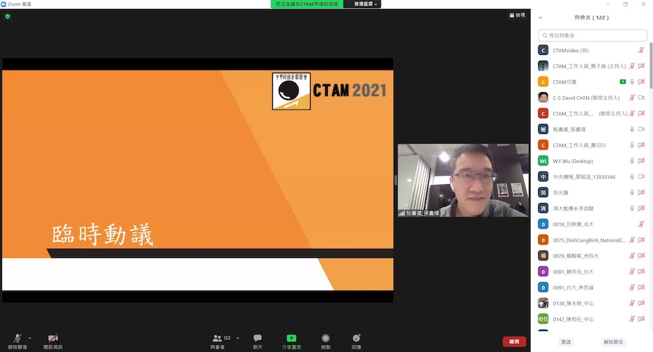Viewport: 653px width, 352px height.
Task: Click the Zoom app icon in title bar
Action: [3, 4]
